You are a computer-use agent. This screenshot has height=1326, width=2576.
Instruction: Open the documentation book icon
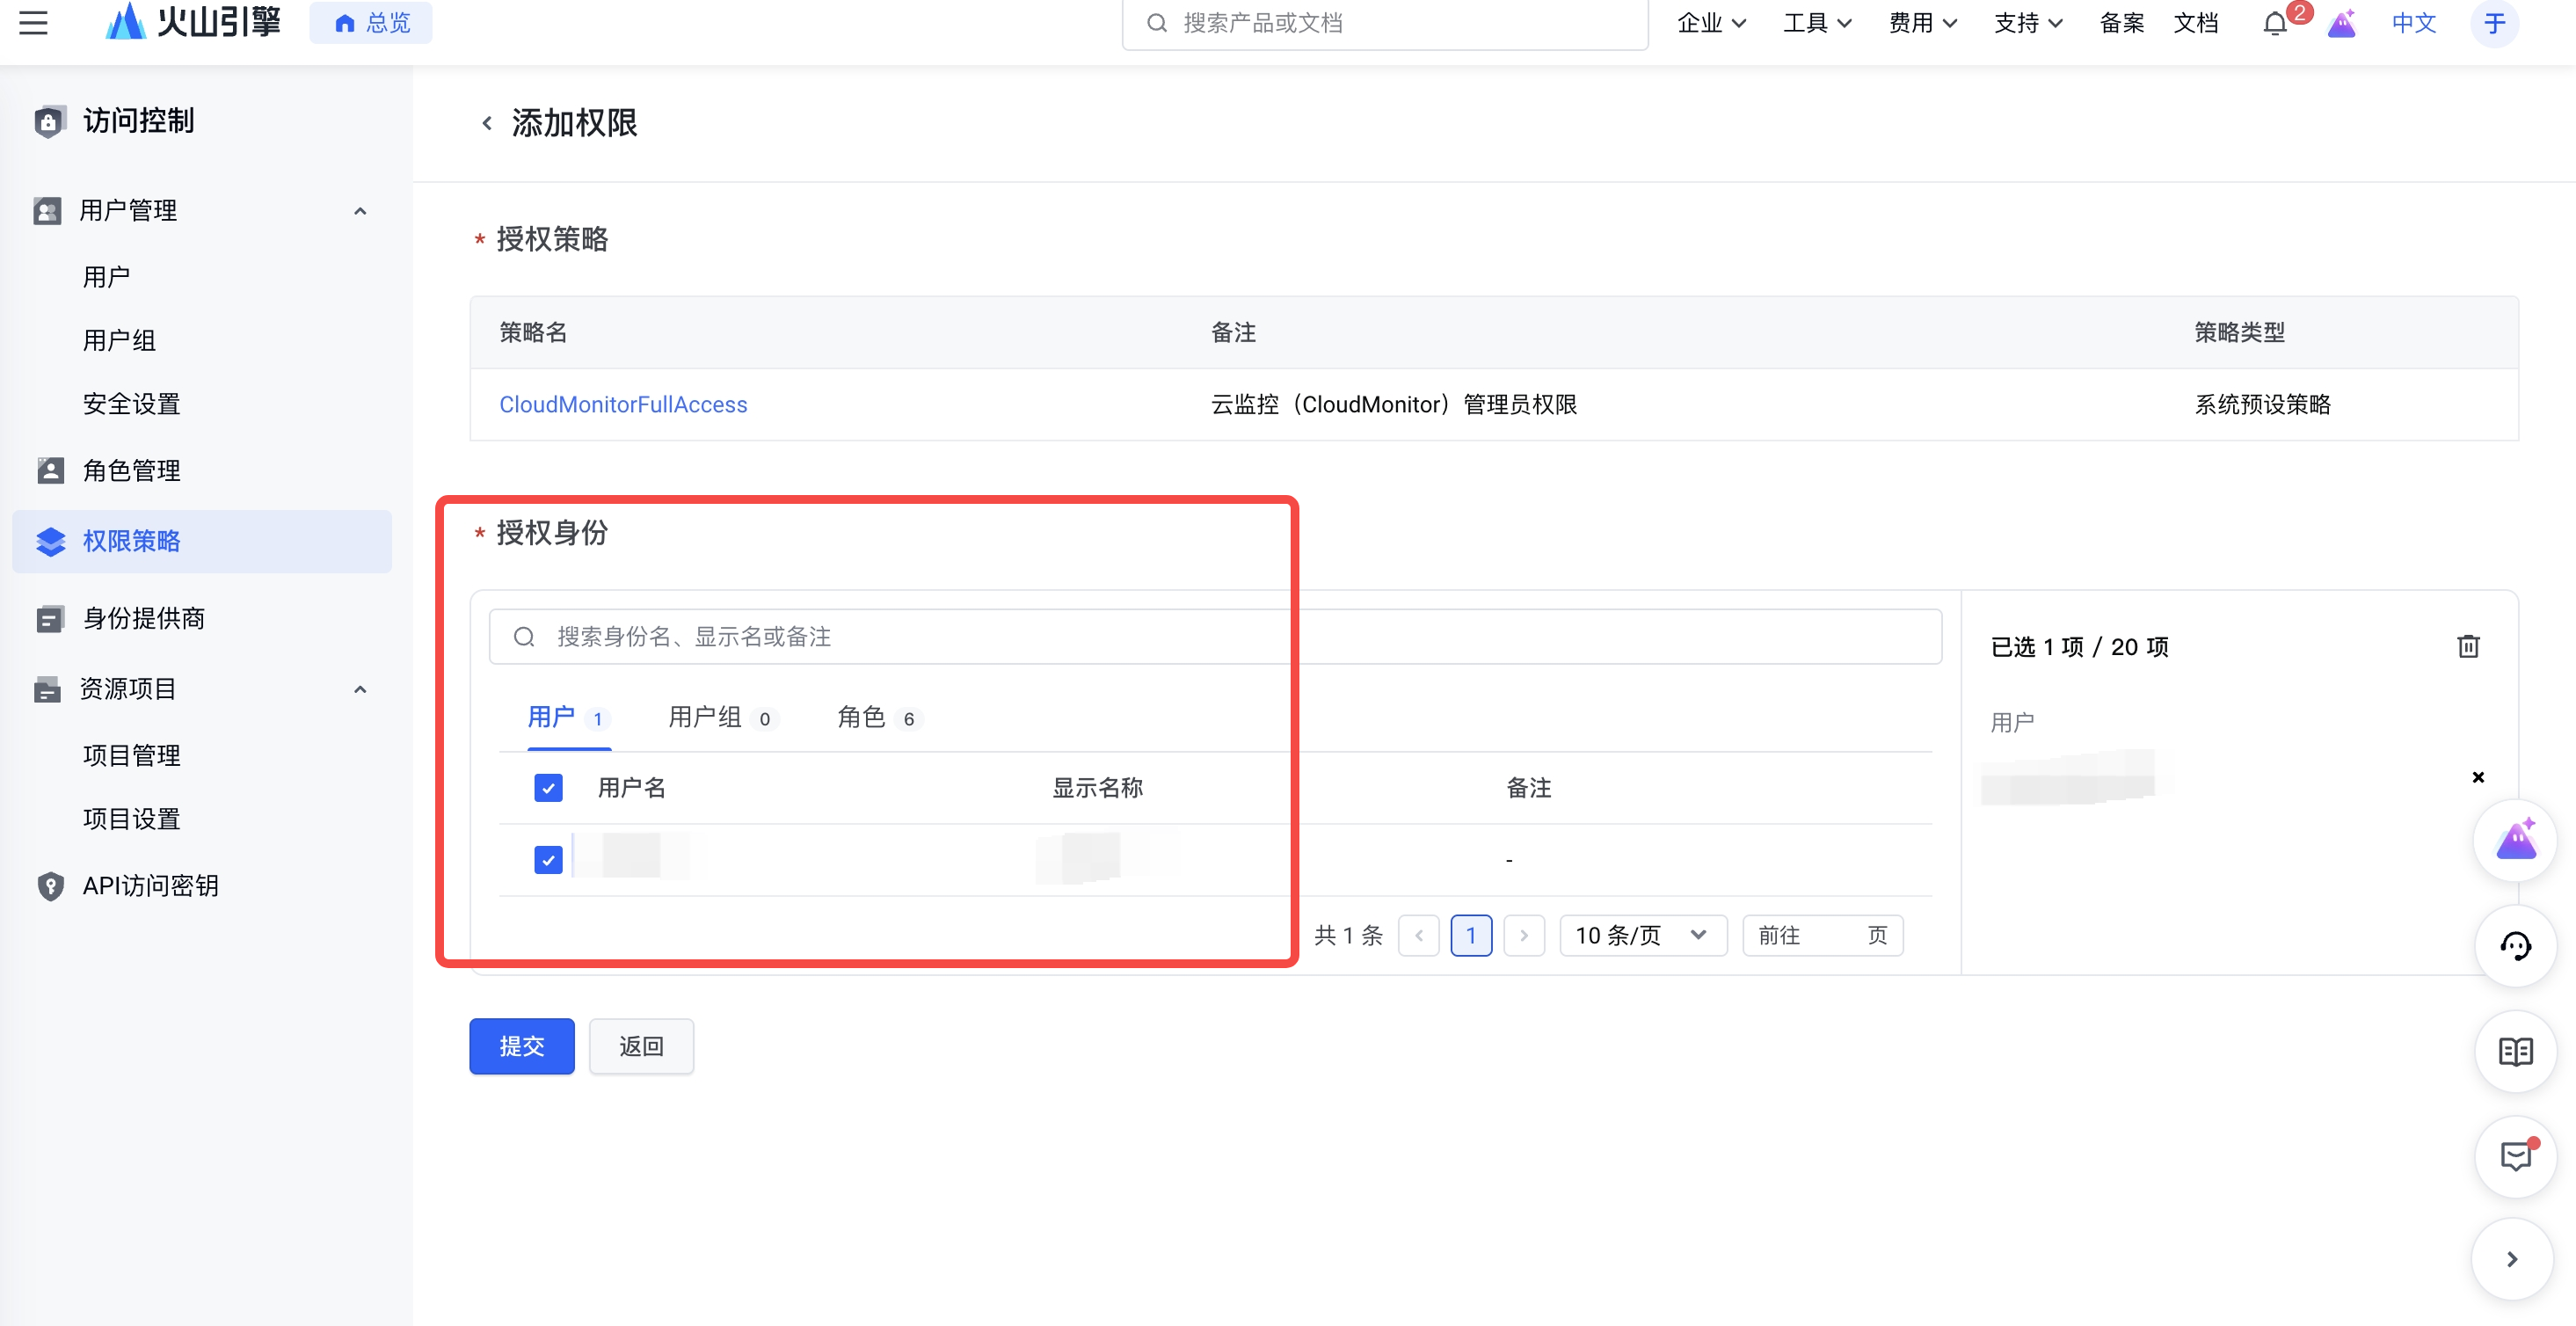(2515, 1052)
